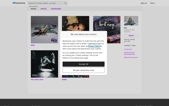Open the Privacy Policy link
The height and width of the screenshot is (106, 169).
click(94, 46)
